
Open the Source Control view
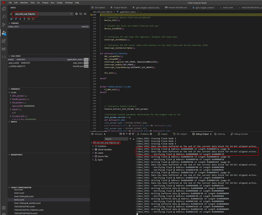pyautogui.click(x=4, y=25)
